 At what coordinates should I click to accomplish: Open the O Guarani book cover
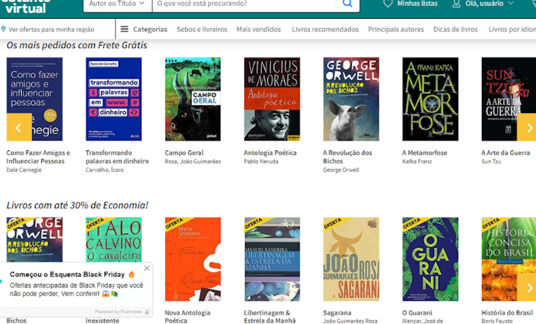point(430,259)
